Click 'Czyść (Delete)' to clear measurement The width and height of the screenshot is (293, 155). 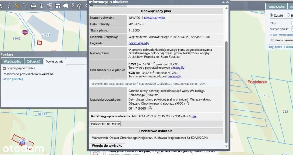pos(13,79)
